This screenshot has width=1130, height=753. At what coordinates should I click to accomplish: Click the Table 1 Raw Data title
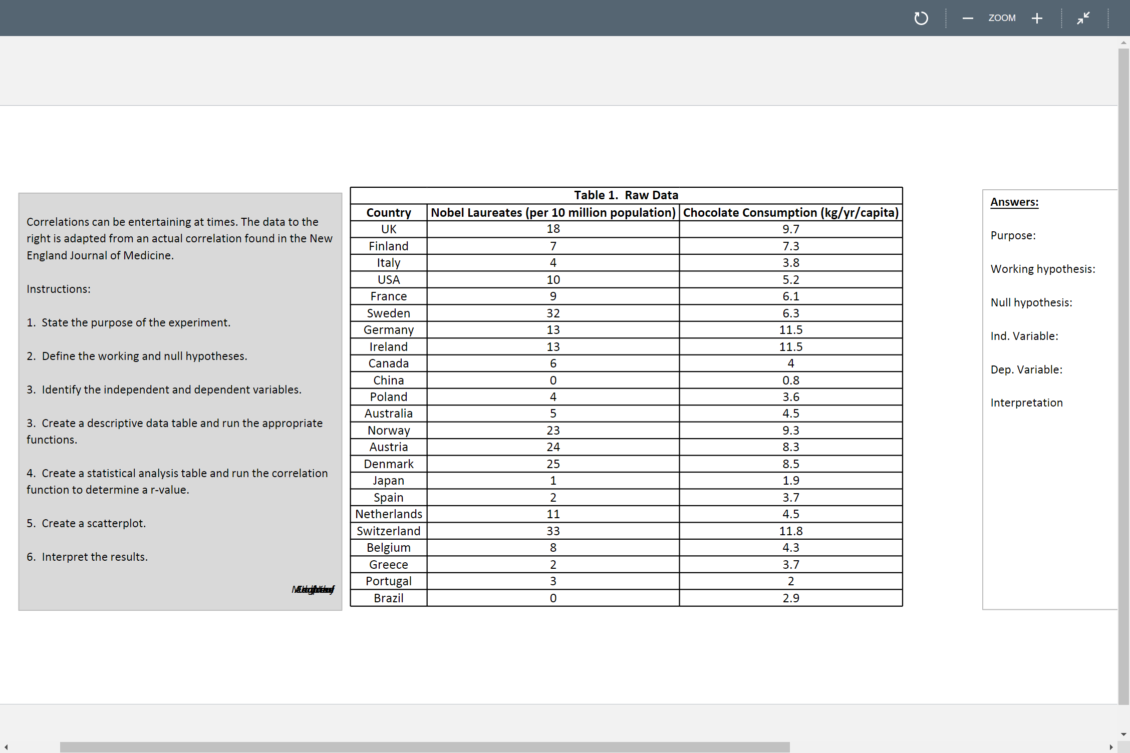coord(626,195)
